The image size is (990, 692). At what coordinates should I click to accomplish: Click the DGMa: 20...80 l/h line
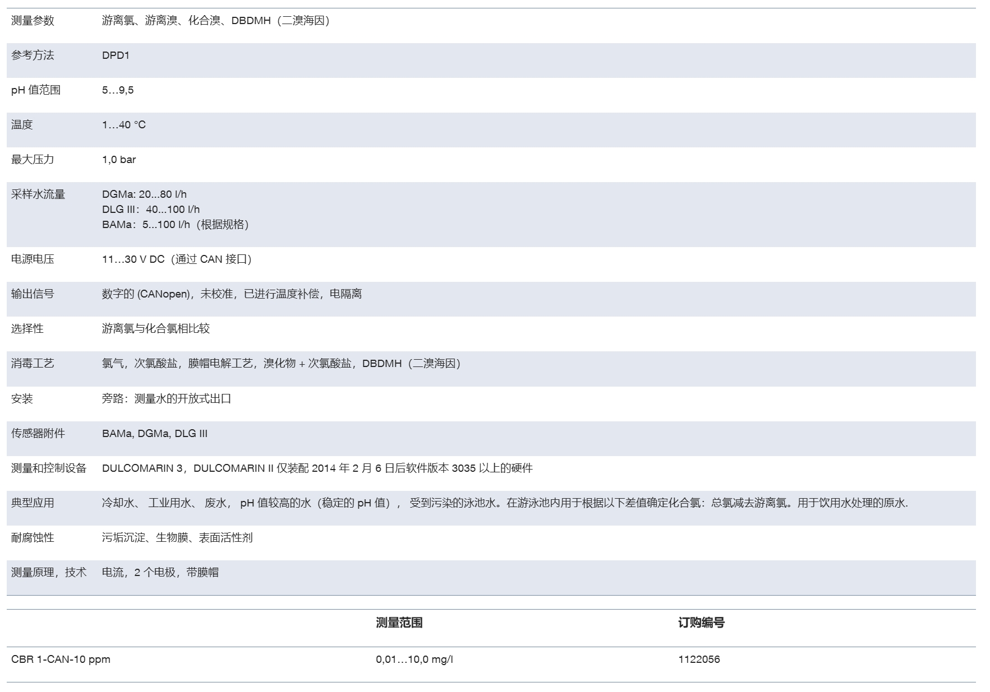coord(144,194)
